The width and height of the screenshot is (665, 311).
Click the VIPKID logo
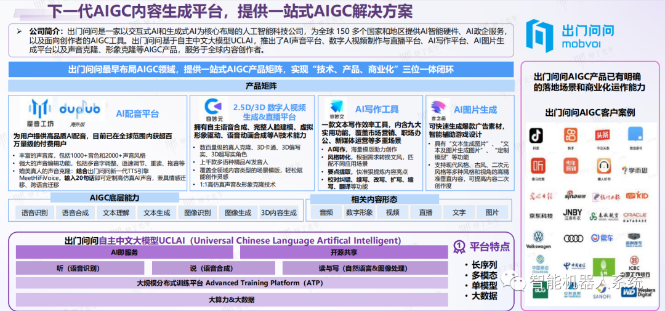pos(637,196)
